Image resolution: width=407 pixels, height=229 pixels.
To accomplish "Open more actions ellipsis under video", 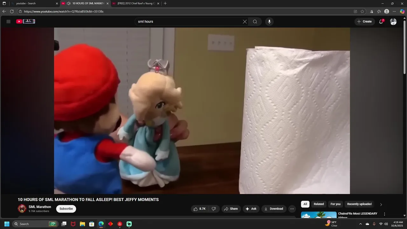I will [x=292, y=209].
